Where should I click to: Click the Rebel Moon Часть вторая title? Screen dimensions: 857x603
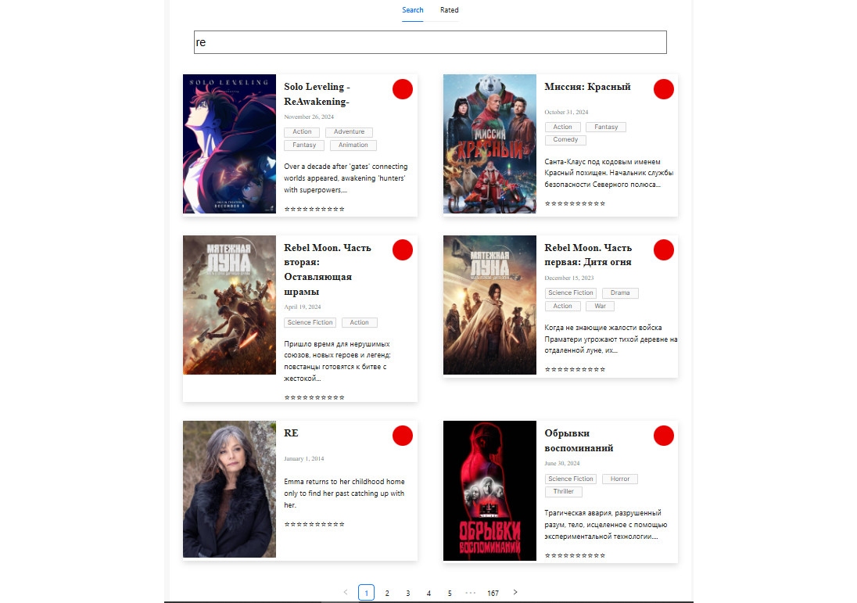(328, 270)
